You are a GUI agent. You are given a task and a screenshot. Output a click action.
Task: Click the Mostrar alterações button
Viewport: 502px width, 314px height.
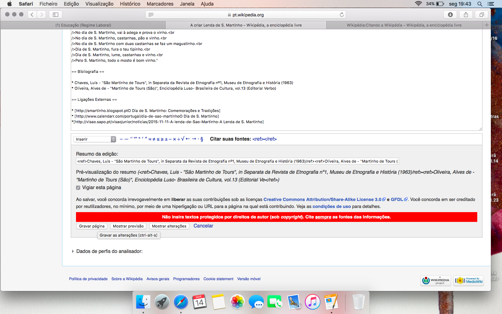pyautogui.click(x=169, y=226)
